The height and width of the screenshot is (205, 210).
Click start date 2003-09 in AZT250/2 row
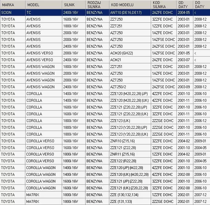[x=185, y=87]
